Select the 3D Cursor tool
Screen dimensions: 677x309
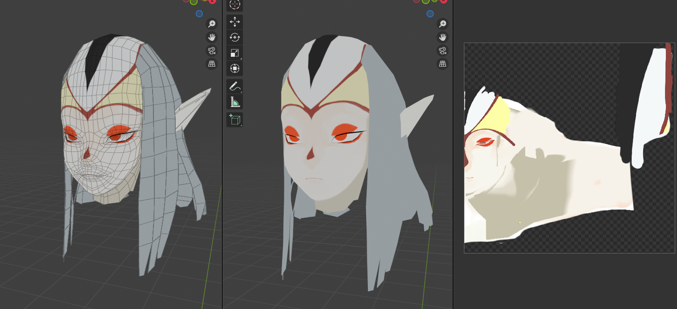click(x=234, y=4)
